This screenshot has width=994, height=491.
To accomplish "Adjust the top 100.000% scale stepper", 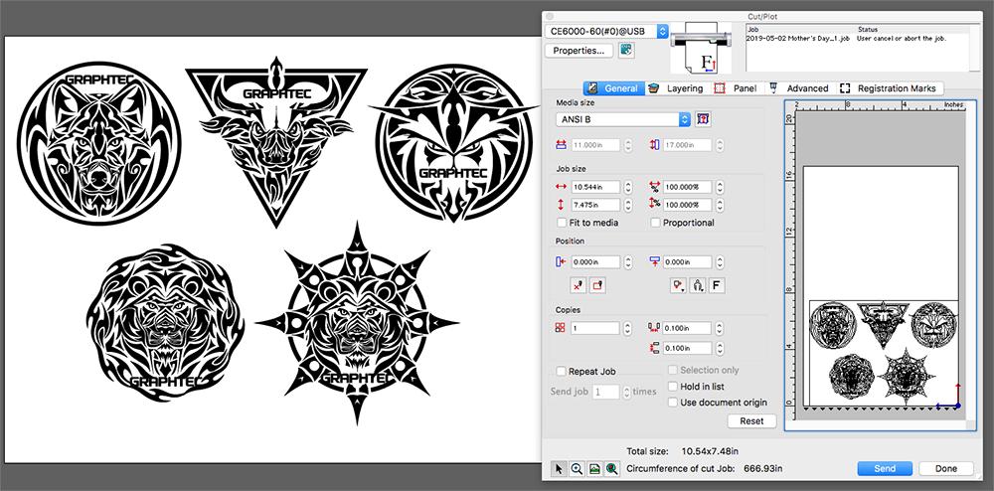I will pyautogui.click(x=720, y=187).
